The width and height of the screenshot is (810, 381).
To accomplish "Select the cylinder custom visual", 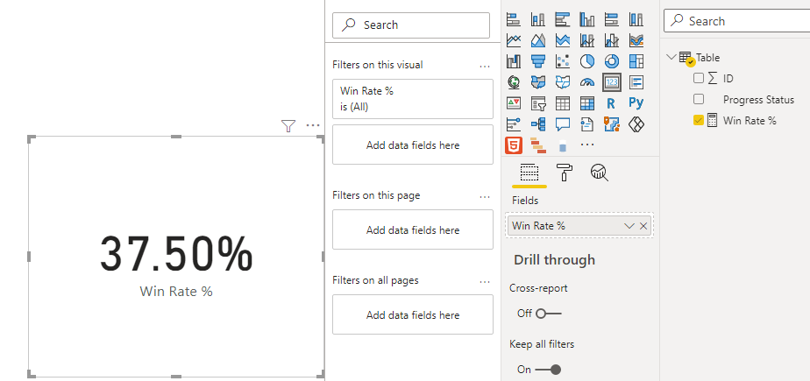I will click(563, 146).
